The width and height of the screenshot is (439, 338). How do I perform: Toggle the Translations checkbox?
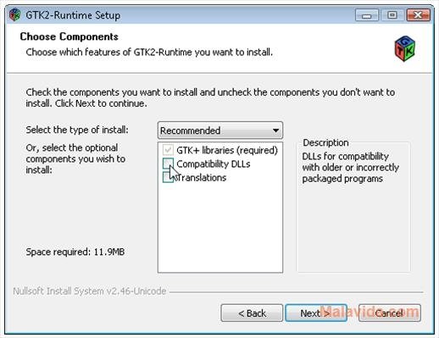coord(168,177)
